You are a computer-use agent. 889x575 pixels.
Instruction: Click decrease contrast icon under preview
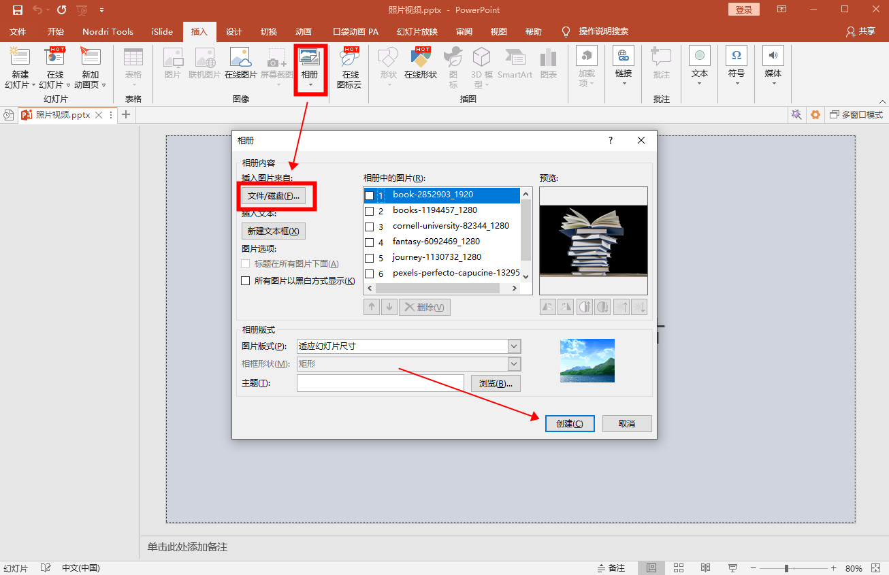tap(602, 307)
